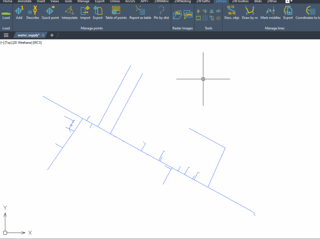The width and height of the screenshot is (320, 239).
Task: Select the Draw by nr tool
Action: pos(250,13)
